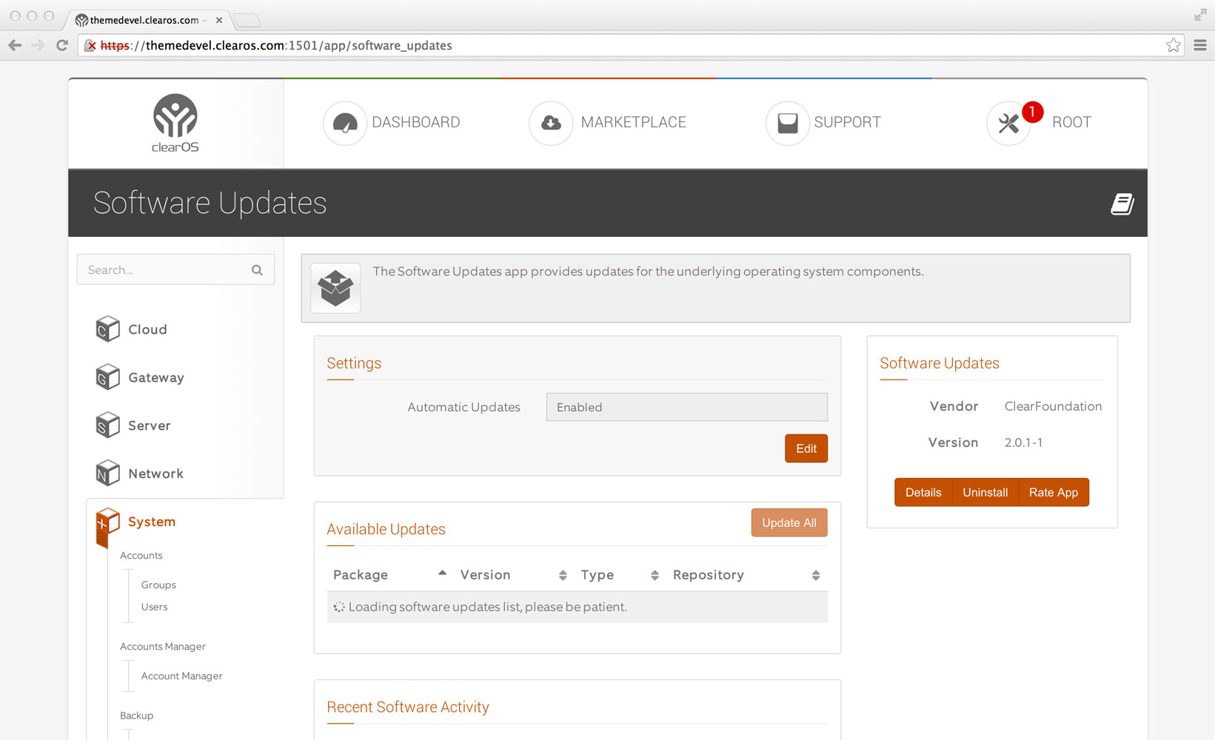Click the ClearOS logo
Viewport: 1215px width, 740px height.
tap(175, 123)
